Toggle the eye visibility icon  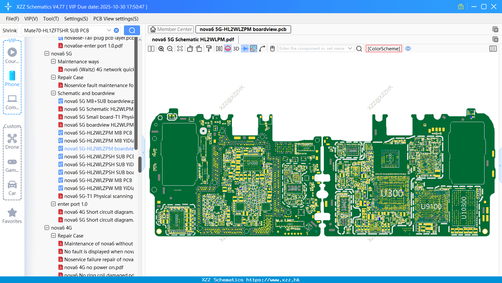[x=408, y=48]
